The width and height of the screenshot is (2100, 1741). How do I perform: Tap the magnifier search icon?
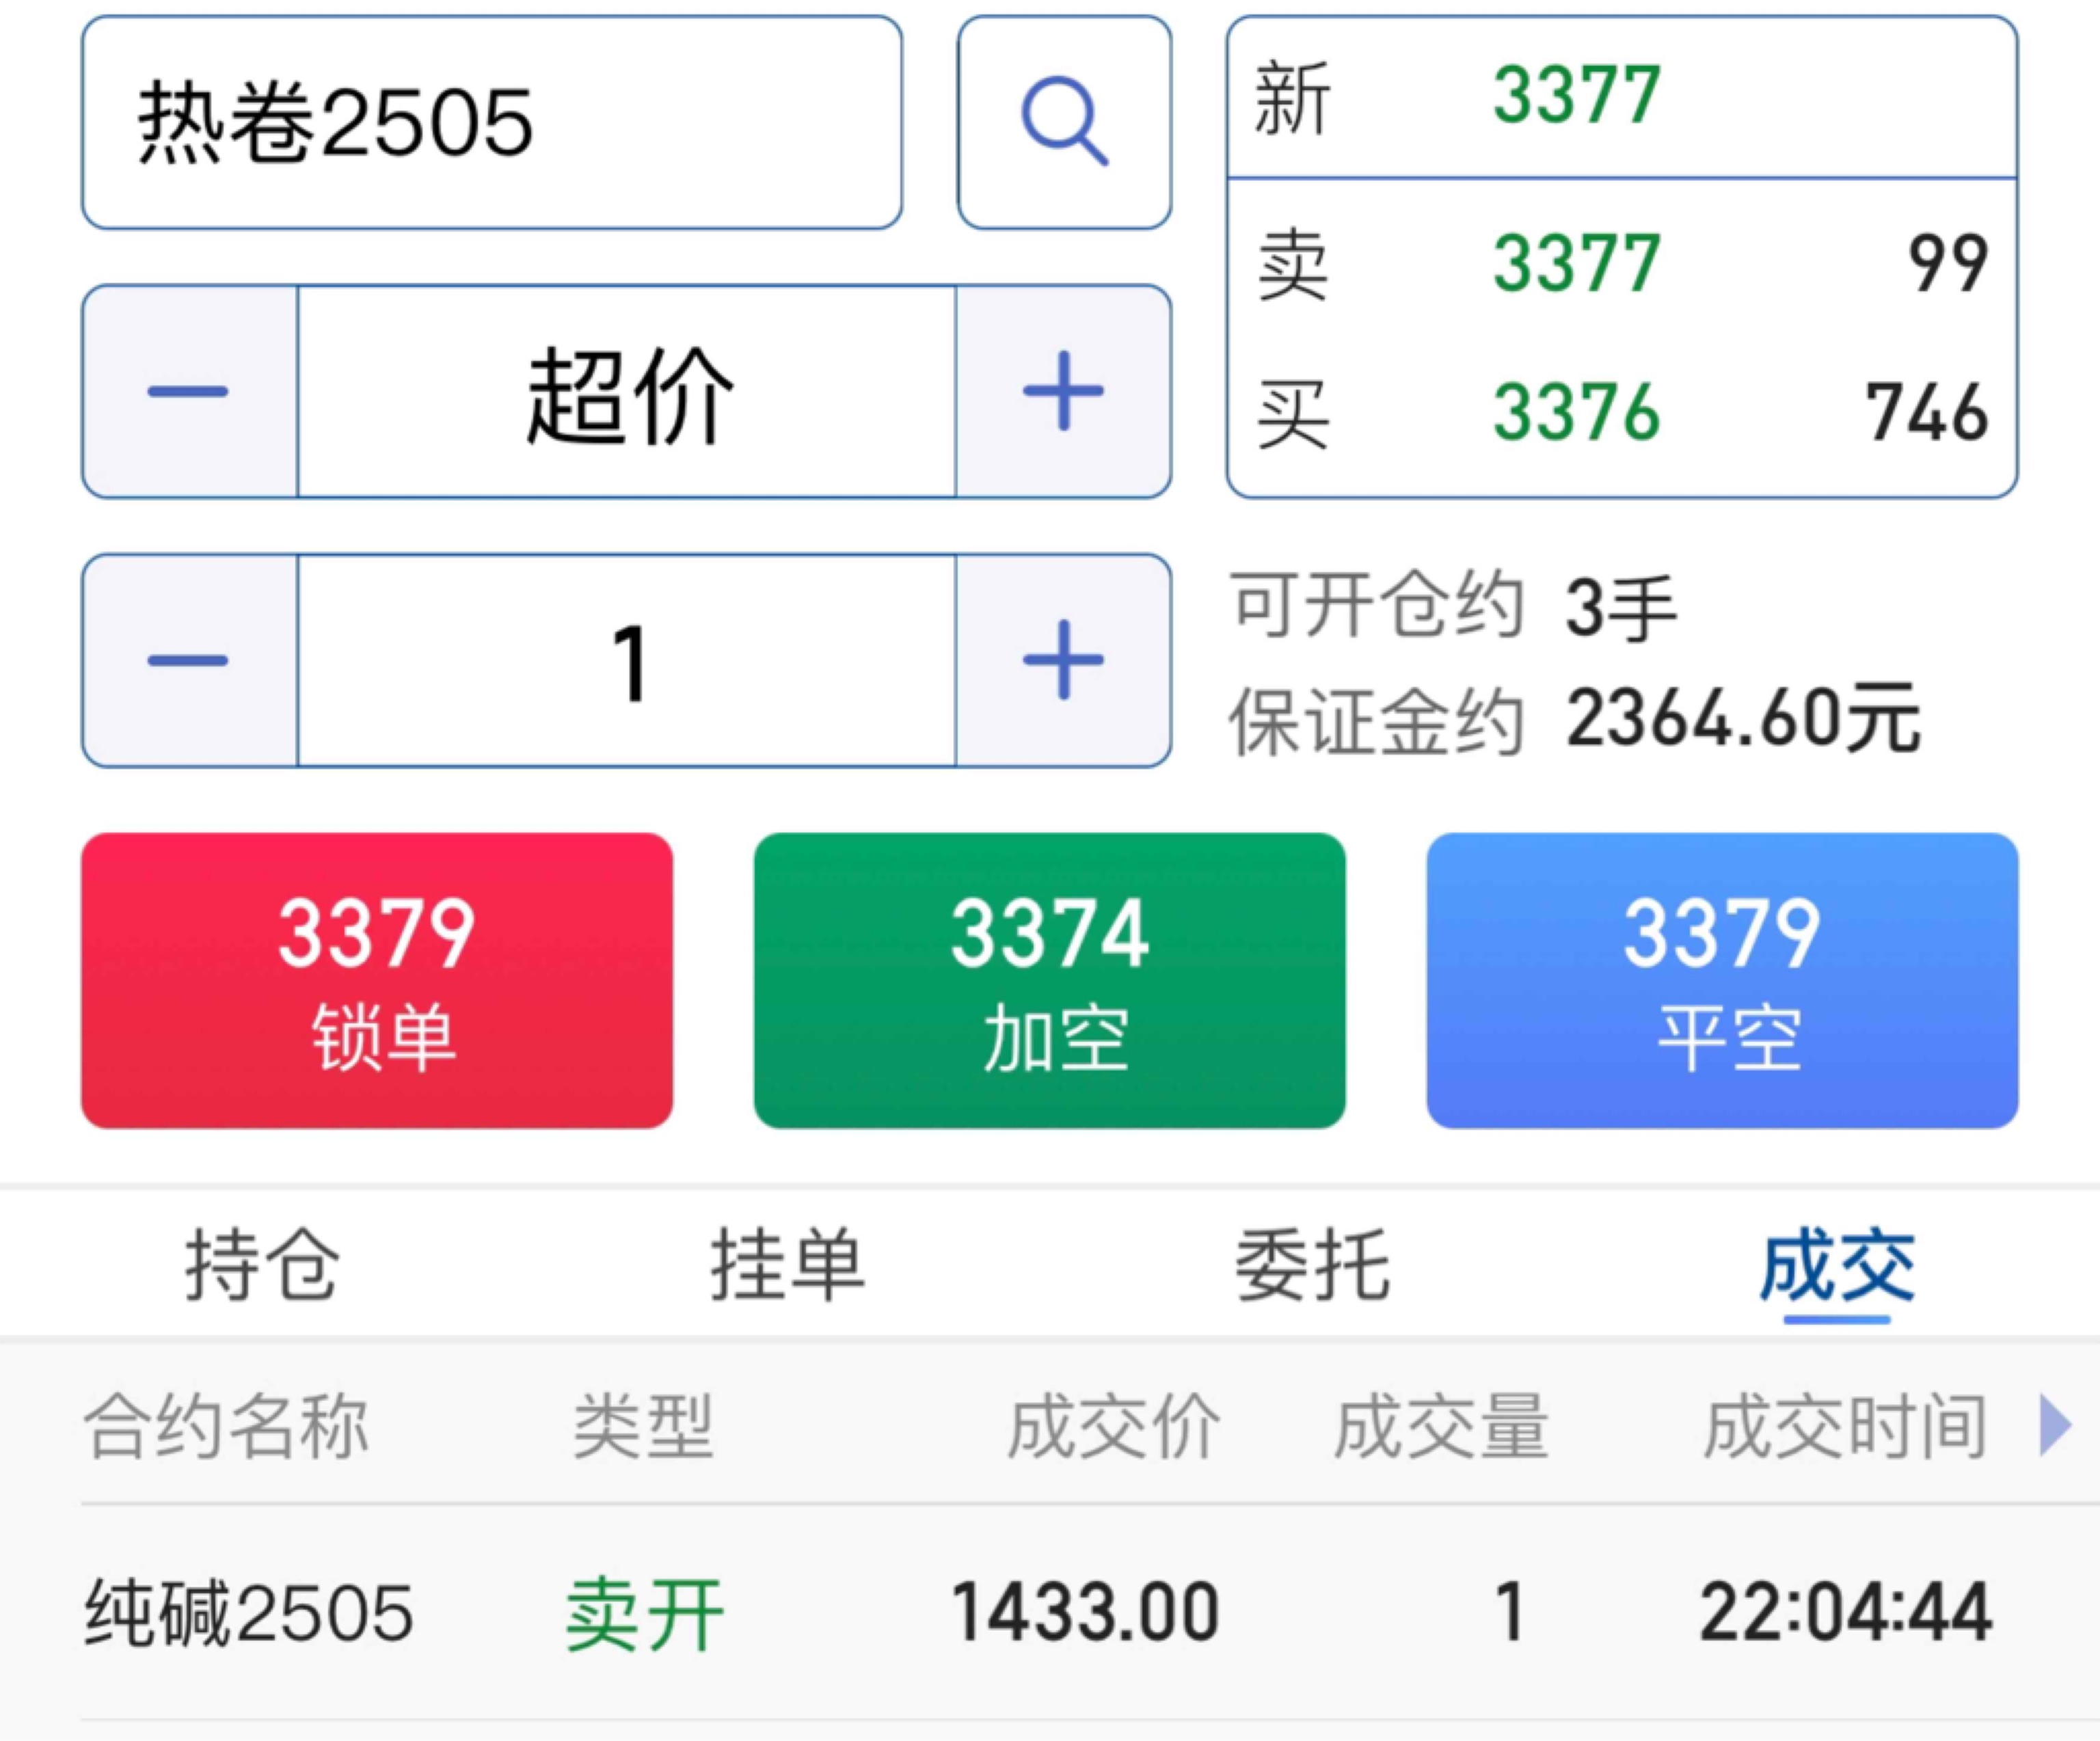pos(1064,122)
